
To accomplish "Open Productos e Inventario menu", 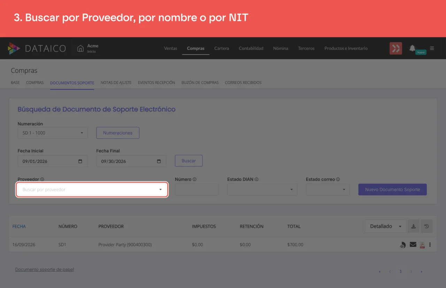I will tap(346, 48).
